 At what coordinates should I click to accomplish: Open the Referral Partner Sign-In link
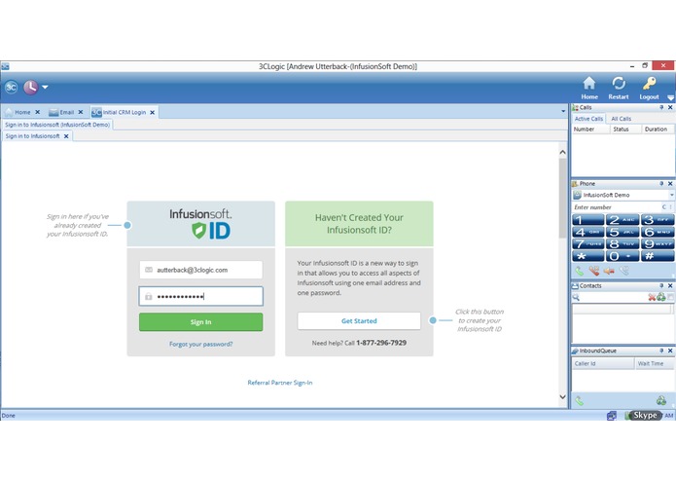tap(280, 383)
